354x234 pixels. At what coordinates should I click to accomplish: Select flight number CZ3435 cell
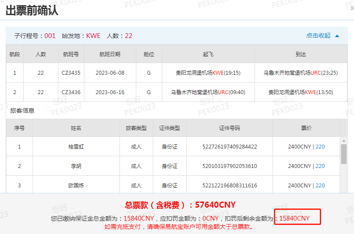(71, 73)
